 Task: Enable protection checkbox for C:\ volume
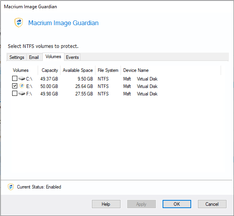tap(15, 79)
